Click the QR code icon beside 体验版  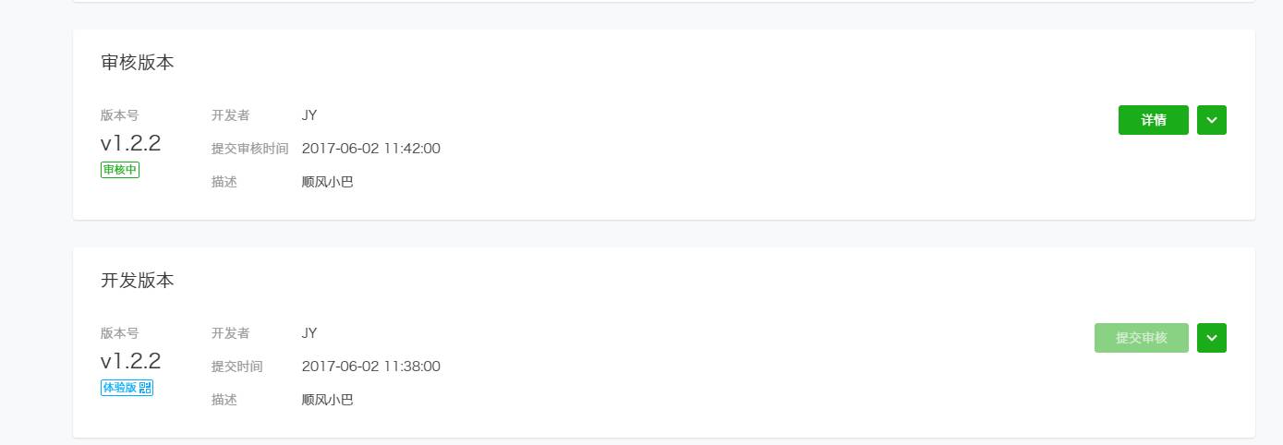point(145,388)
